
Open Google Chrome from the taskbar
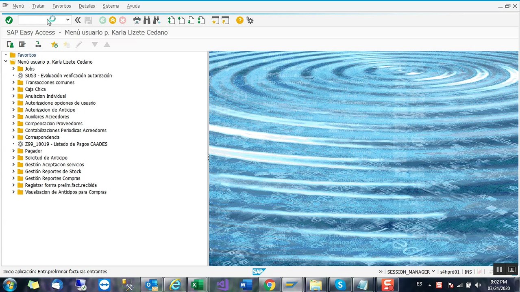(x=269, y=285)
